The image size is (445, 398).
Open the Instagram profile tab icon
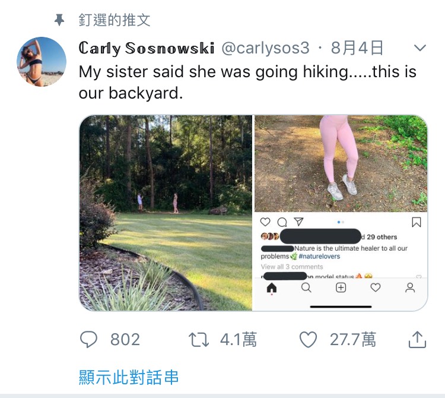pos(410,288)
